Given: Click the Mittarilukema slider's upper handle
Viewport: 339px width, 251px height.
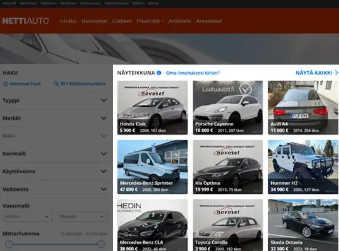Looking at the screenshot, I should 100,244.
